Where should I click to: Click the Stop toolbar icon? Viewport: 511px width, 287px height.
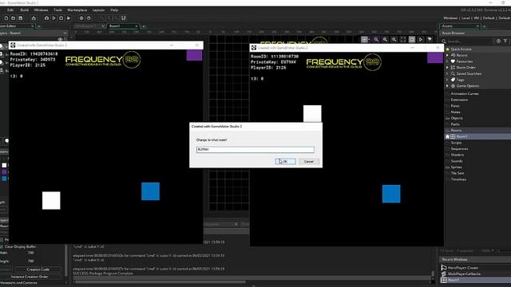pyautogui.click(x=61, y=18)
